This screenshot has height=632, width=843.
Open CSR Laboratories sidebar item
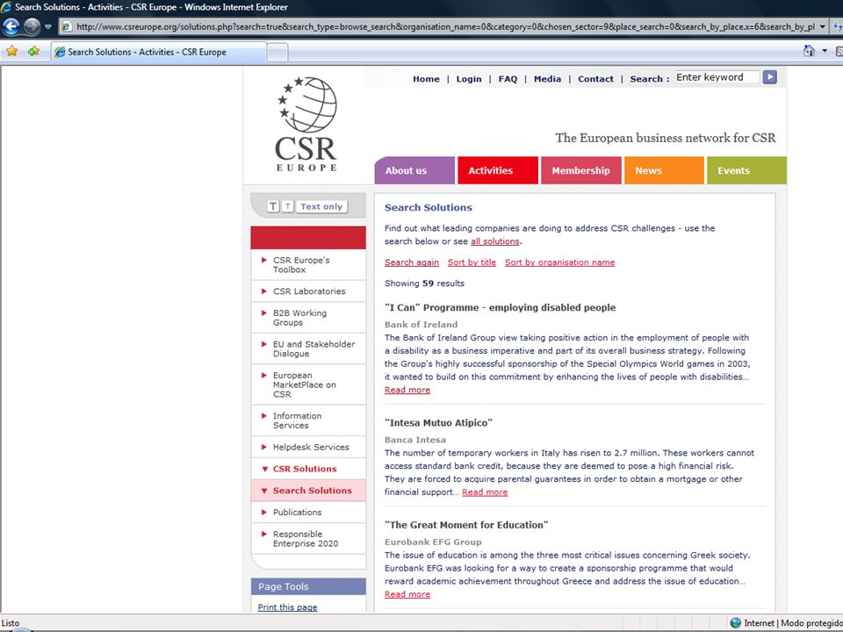pyautogui.click(x=308, y=291)
